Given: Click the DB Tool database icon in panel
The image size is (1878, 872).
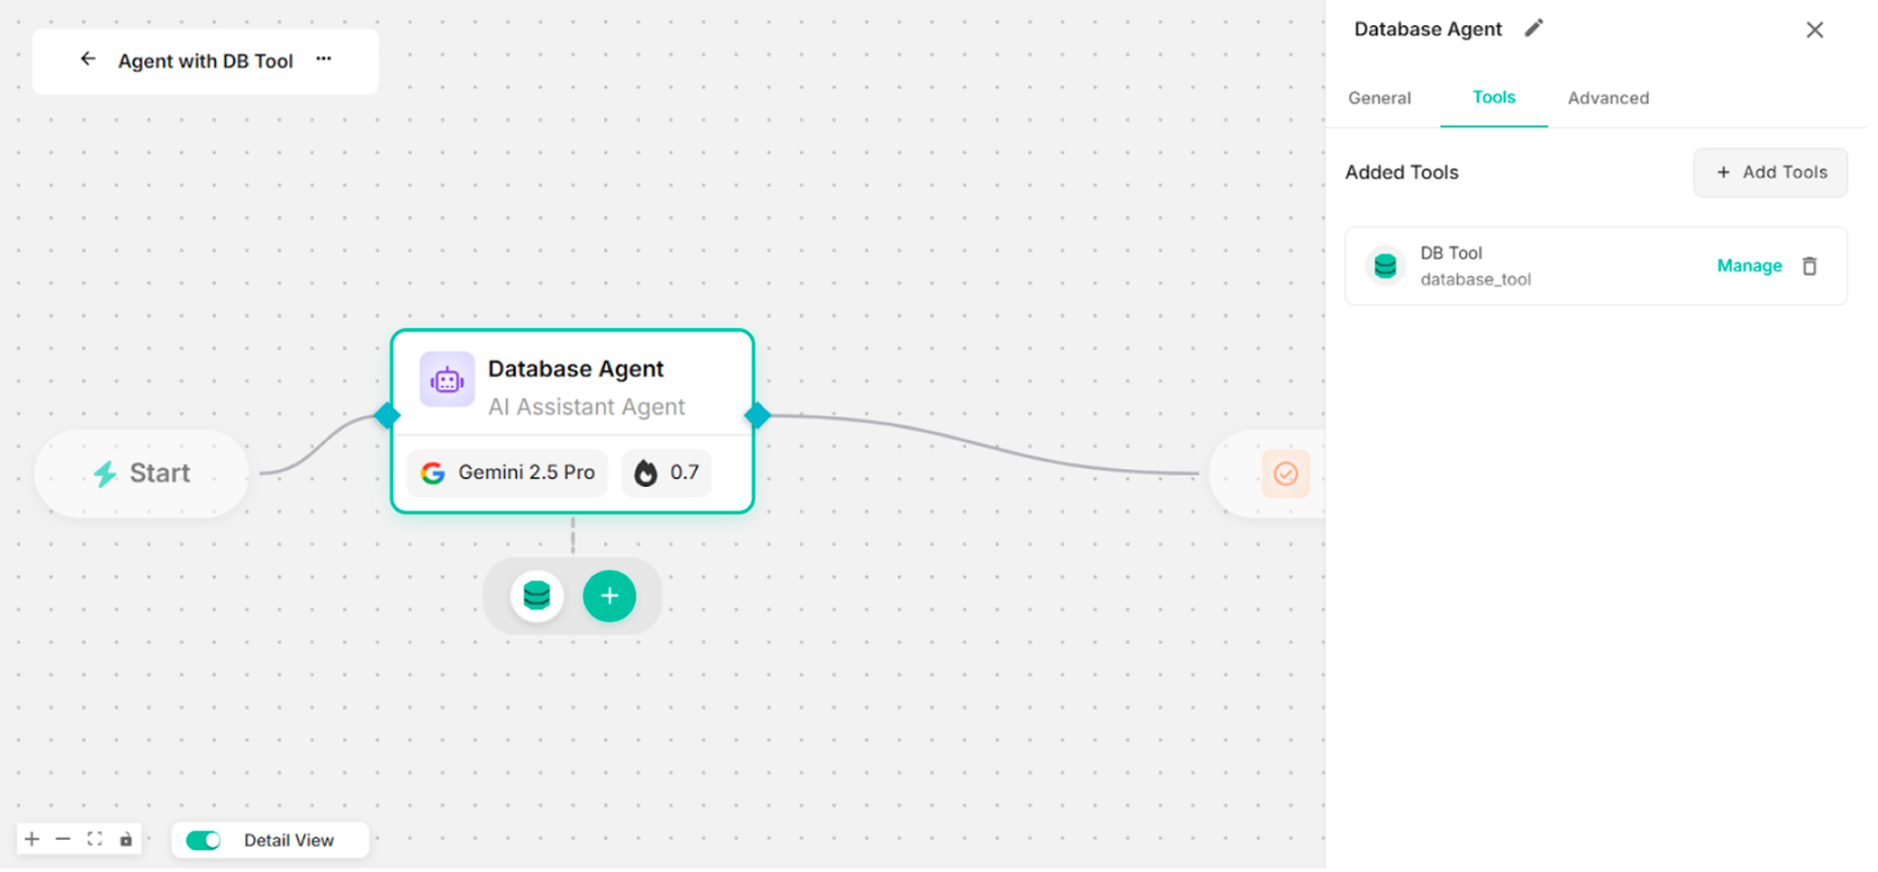Looking at the screenshot, I should coord(1385,266).
